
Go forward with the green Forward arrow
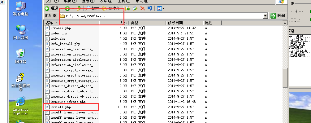[x=67, y=8]
